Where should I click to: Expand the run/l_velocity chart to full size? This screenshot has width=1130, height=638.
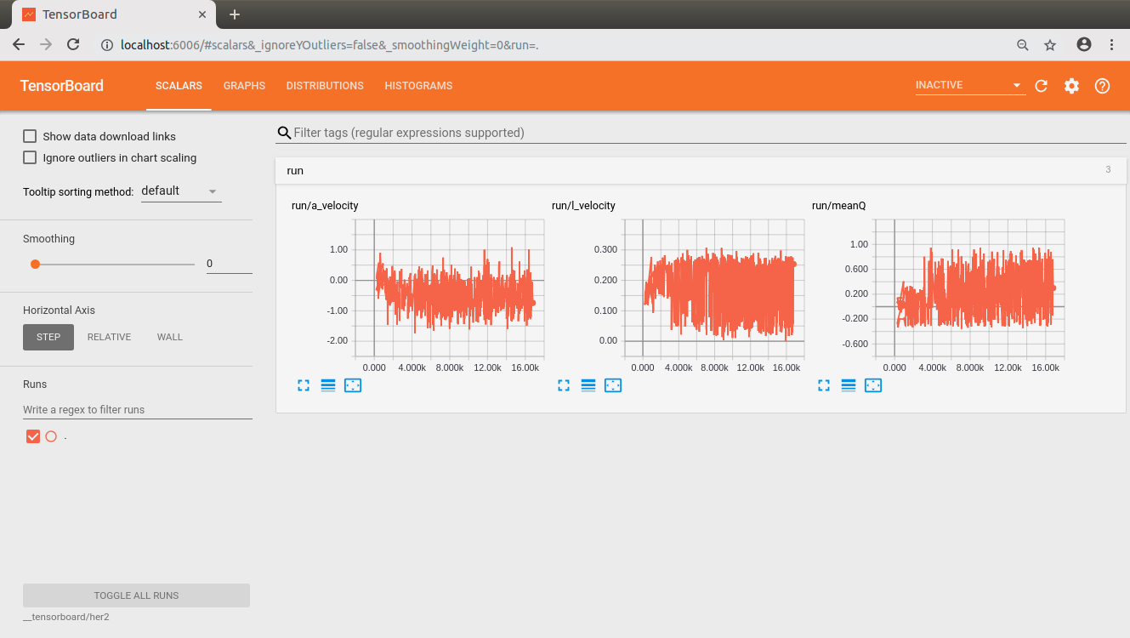(564, 385)
